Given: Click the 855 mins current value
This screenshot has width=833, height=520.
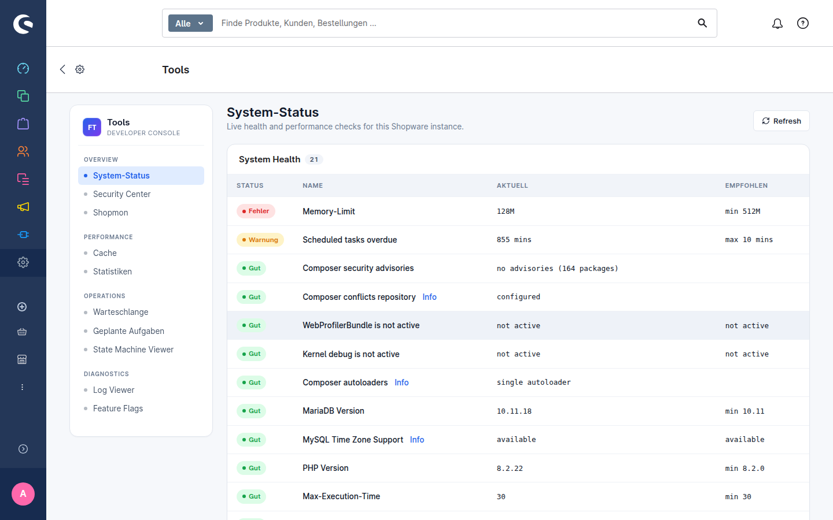Looking at the screenshot, I should [514, 240].
